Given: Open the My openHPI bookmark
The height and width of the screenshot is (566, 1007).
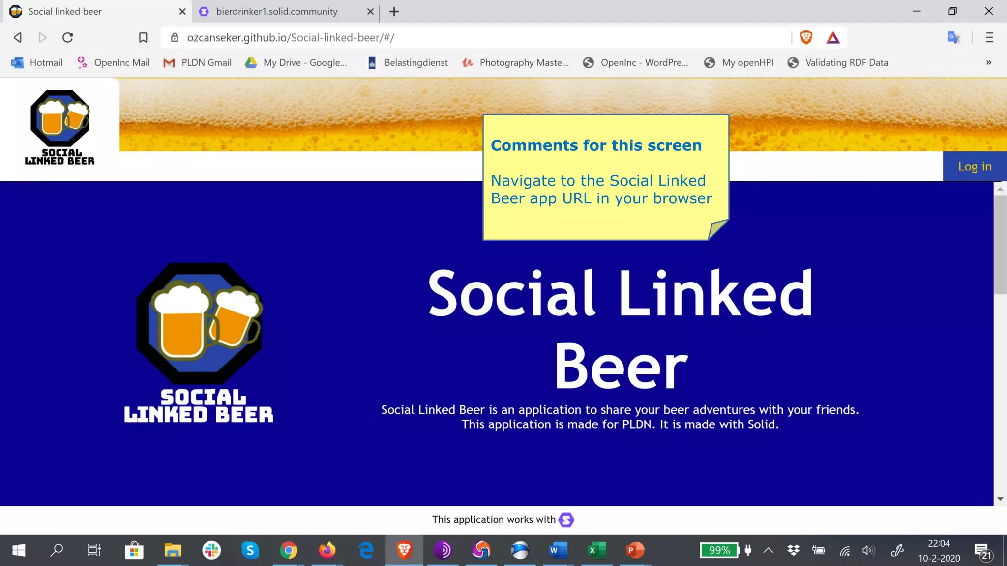Looking at the screenshot, I should [x=739, y=62].
